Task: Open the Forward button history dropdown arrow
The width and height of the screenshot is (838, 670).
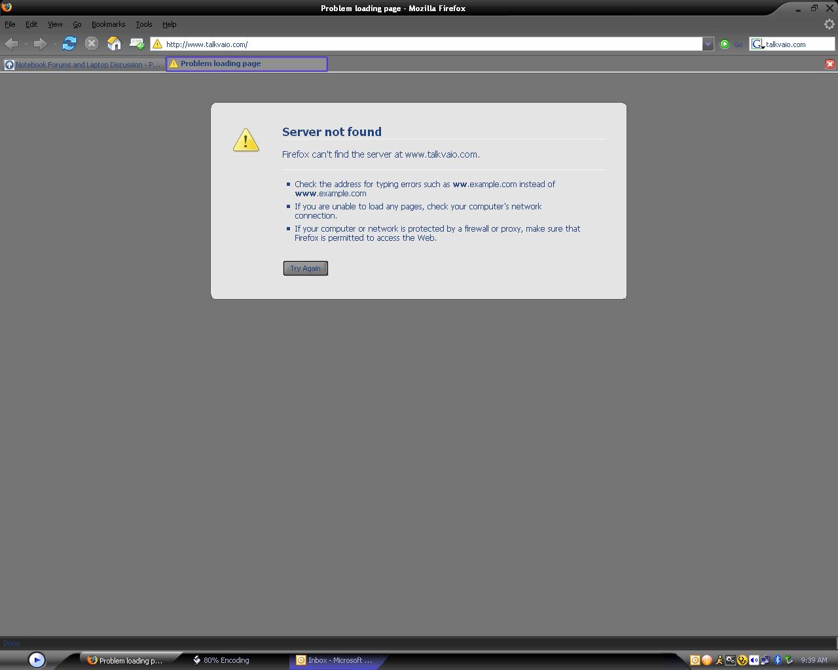Action: (54, 44)
